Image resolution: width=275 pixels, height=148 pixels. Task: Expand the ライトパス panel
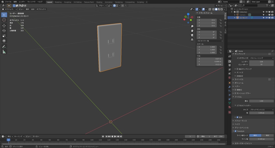click(x=239, y=79)
